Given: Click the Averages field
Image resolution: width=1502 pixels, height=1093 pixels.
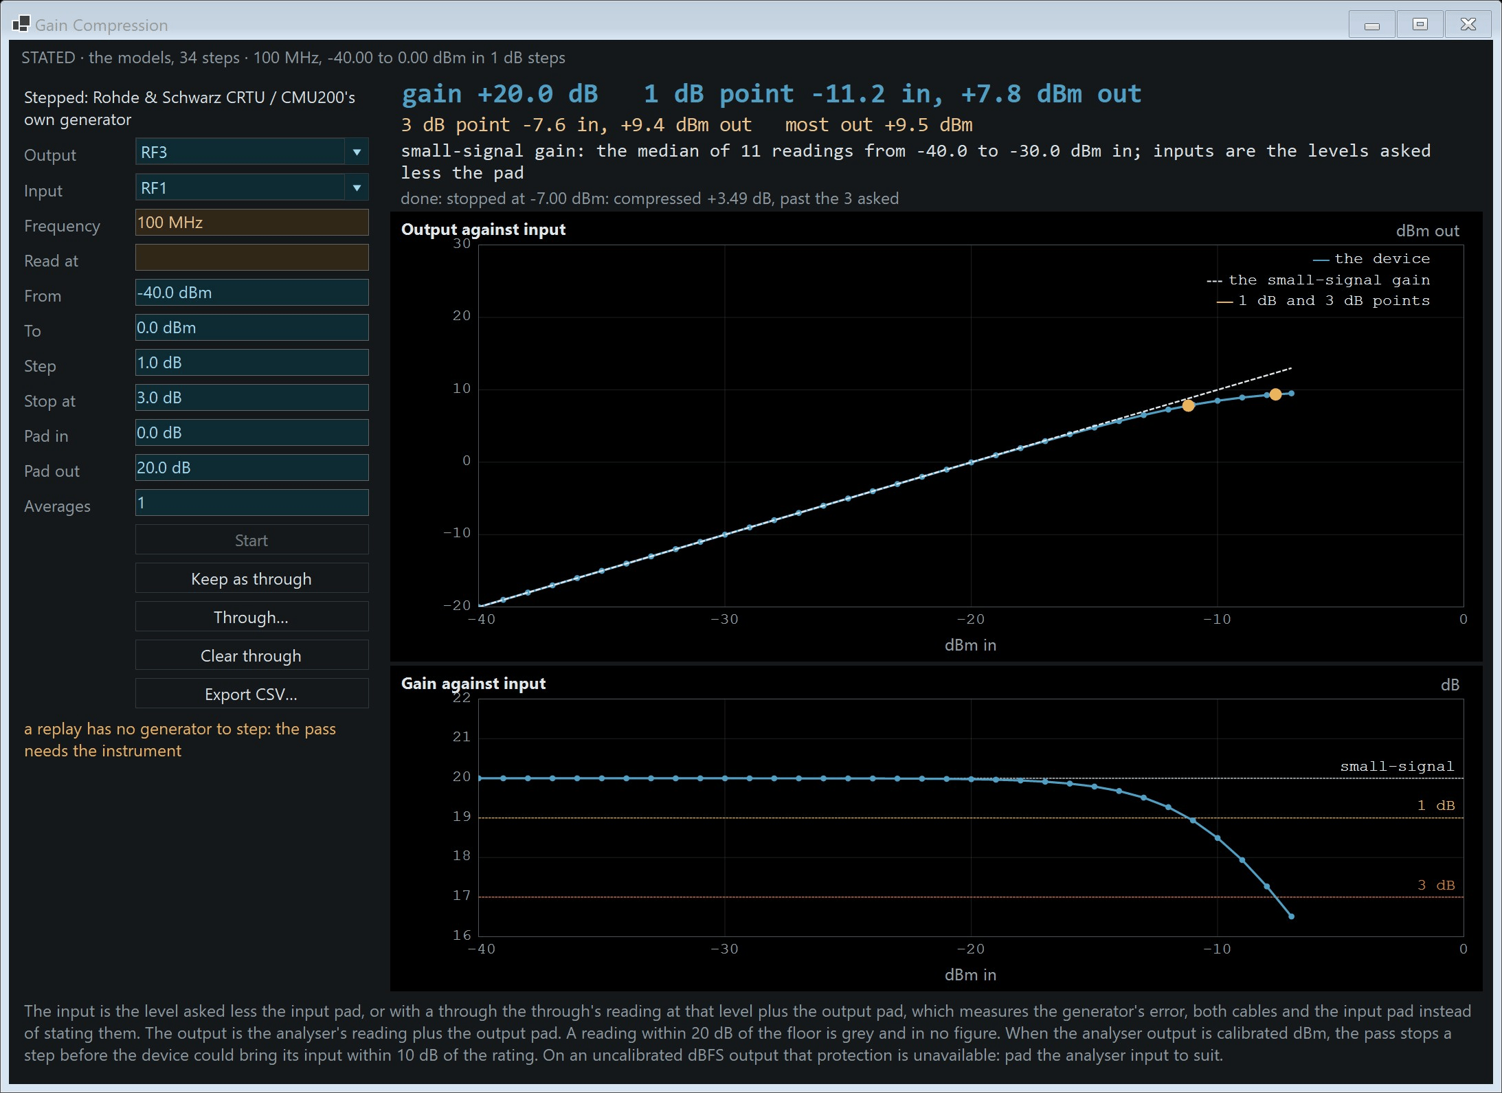Looking at the screenshot, I should [x=251, y=503].
